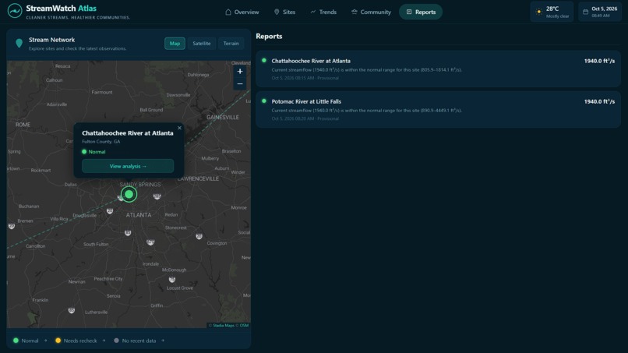Switch map view to Terrain
628x353 pixels.
(x=231, y=44)
